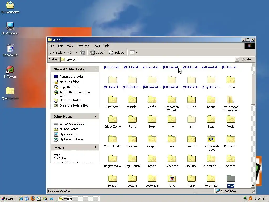Image resolution: width=269 pixels, height=202 pixels.
Task: Open the Help menu
Action: click(107, 46)
